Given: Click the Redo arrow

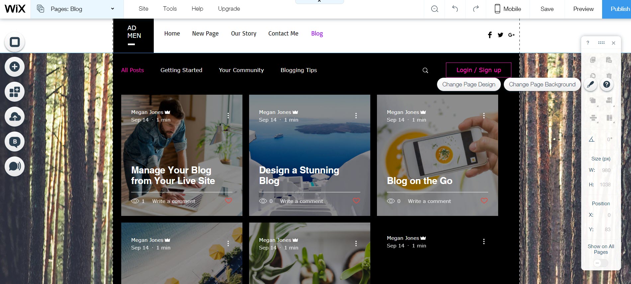Looking at the screenshot, I should [x=476, y=9].
